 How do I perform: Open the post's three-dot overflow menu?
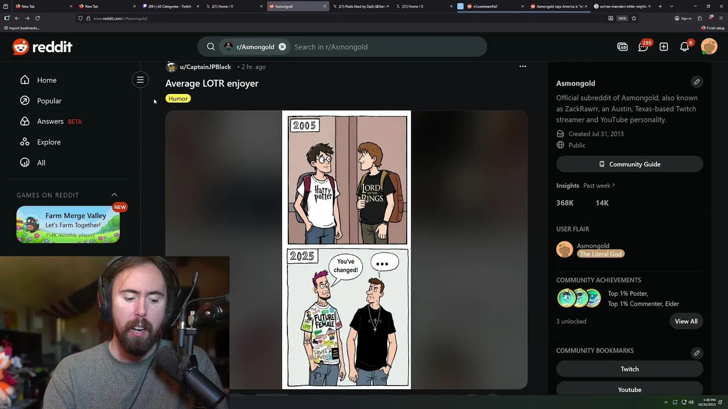523,66
